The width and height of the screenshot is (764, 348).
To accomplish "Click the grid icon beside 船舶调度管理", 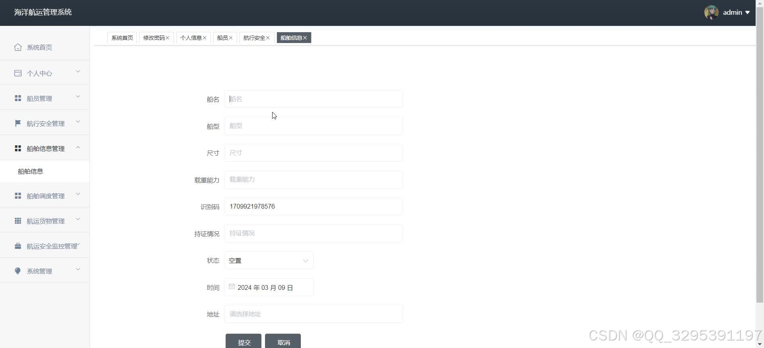I will click(x=18, y=196).
